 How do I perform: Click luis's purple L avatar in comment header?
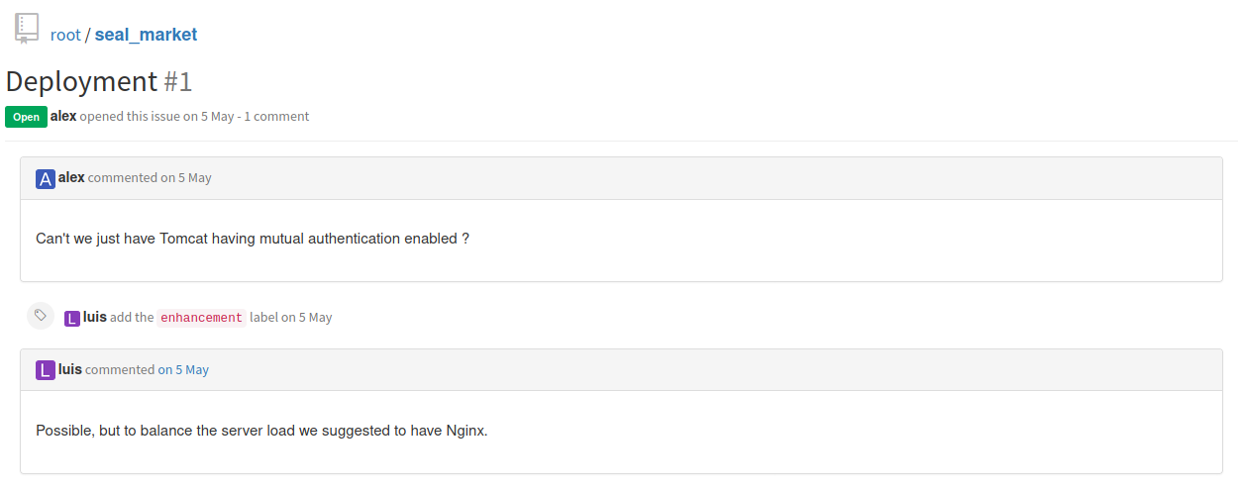coord(46,371)
